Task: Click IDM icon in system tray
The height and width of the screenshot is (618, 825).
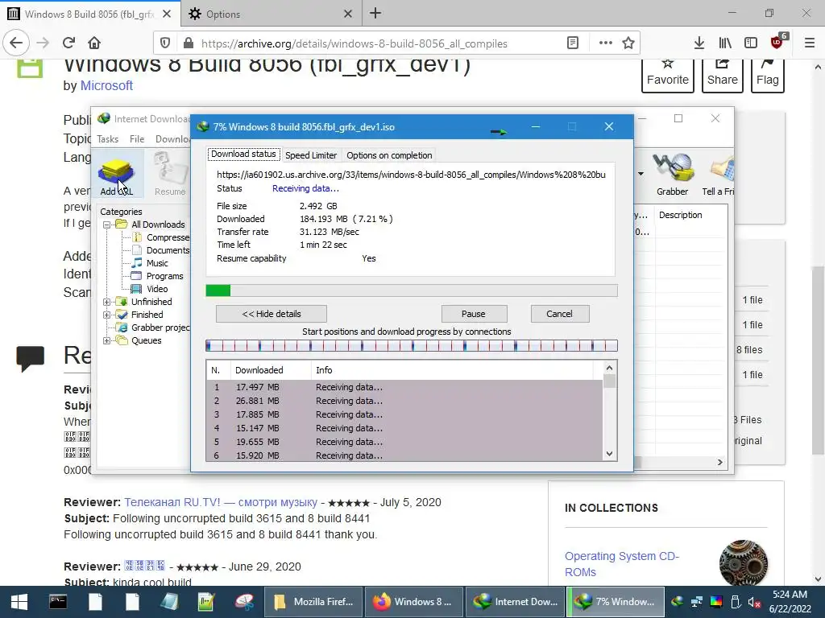Action: tap(678, 602)
